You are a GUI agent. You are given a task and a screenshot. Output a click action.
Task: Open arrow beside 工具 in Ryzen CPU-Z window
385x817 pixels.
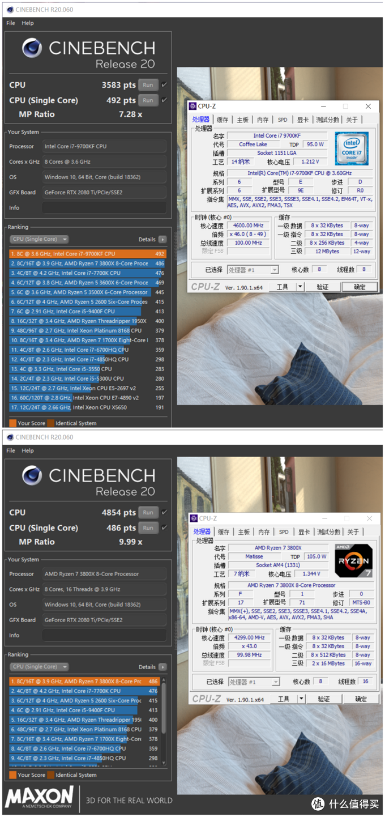tap(301, 699)
